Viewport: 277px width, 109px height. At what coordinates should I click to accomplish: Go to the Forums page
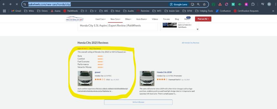(x=166, y=19)
